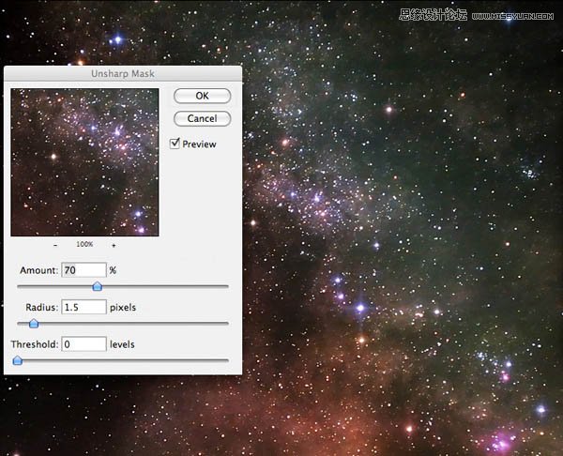563x456 pixels.
Task: Click the Radius input field
Action: pos(84,307)
